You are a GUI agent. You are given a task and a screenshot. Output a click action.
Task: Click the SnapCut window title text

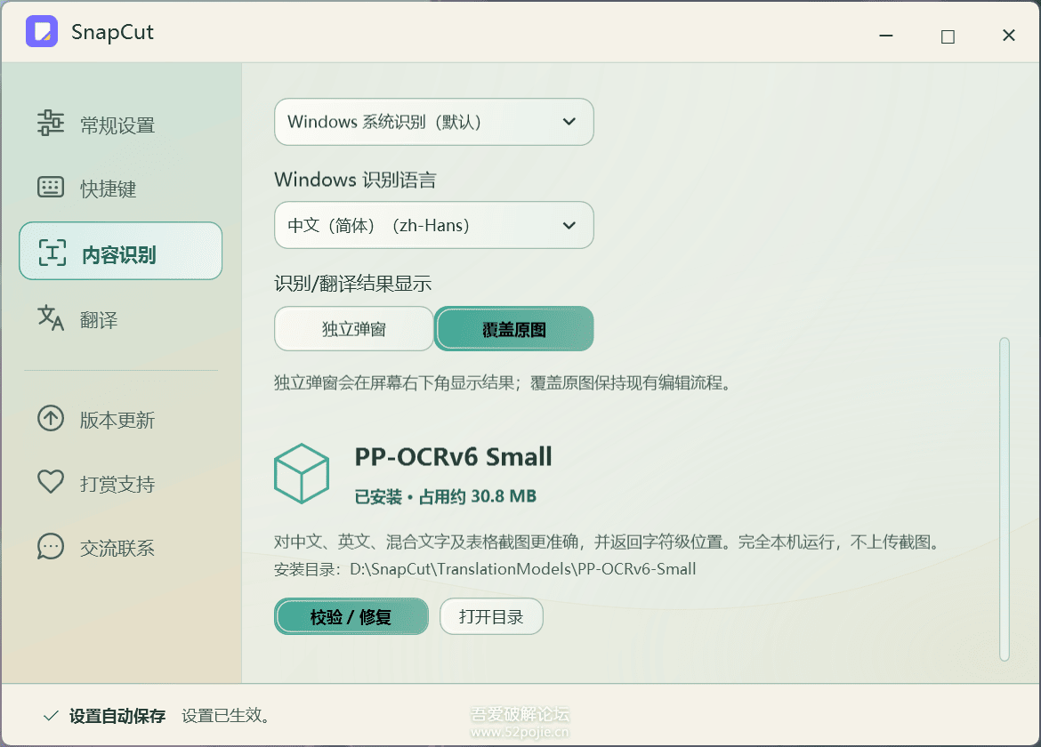point(112,32)
